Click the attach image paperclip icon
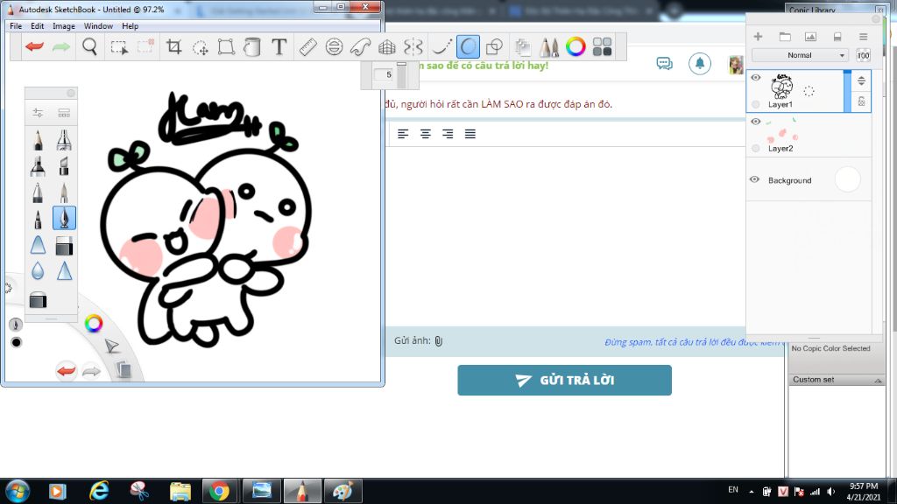The height and width of the screenshot is (504, 897). tap(439, 341)
